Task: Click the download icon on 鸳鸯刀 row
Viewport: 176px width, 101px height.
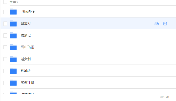Action: click(165, 24)
